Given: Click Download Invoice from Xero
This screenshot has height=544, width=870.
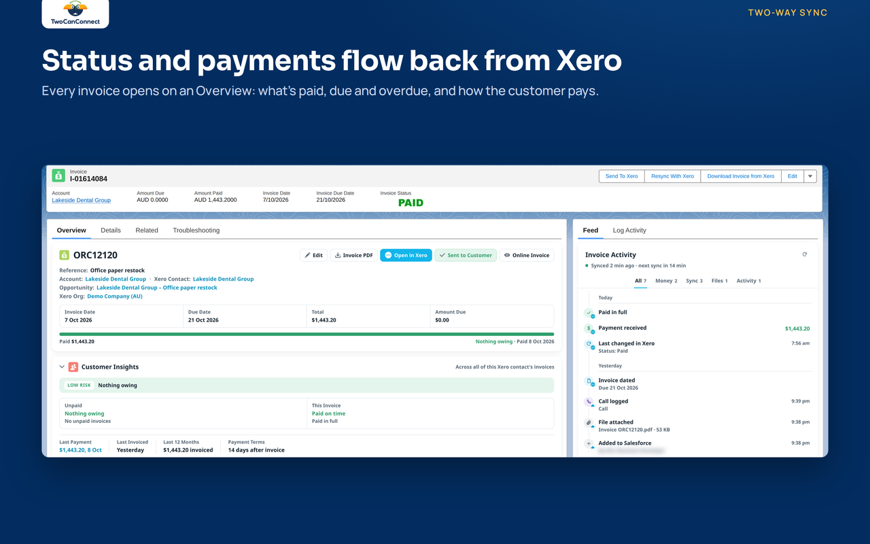Looking at the screenshot, I should pos(741,176).
